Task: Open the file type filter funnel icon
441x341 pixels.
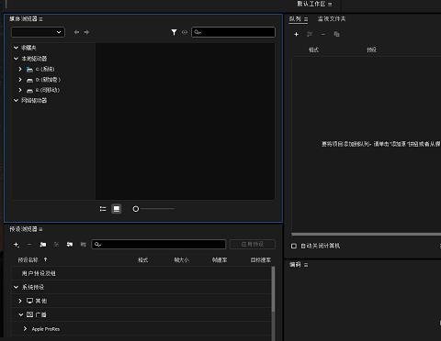Action: pos(174,32)
